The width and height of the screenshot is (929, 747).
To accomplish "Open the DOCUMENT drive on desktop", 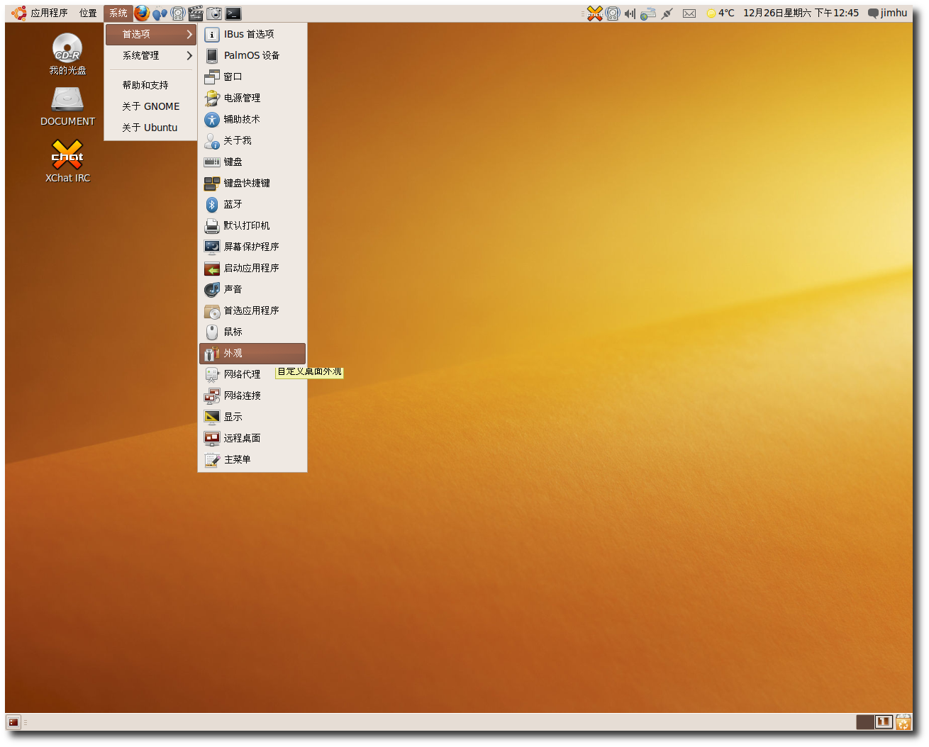I will (67, 100).
